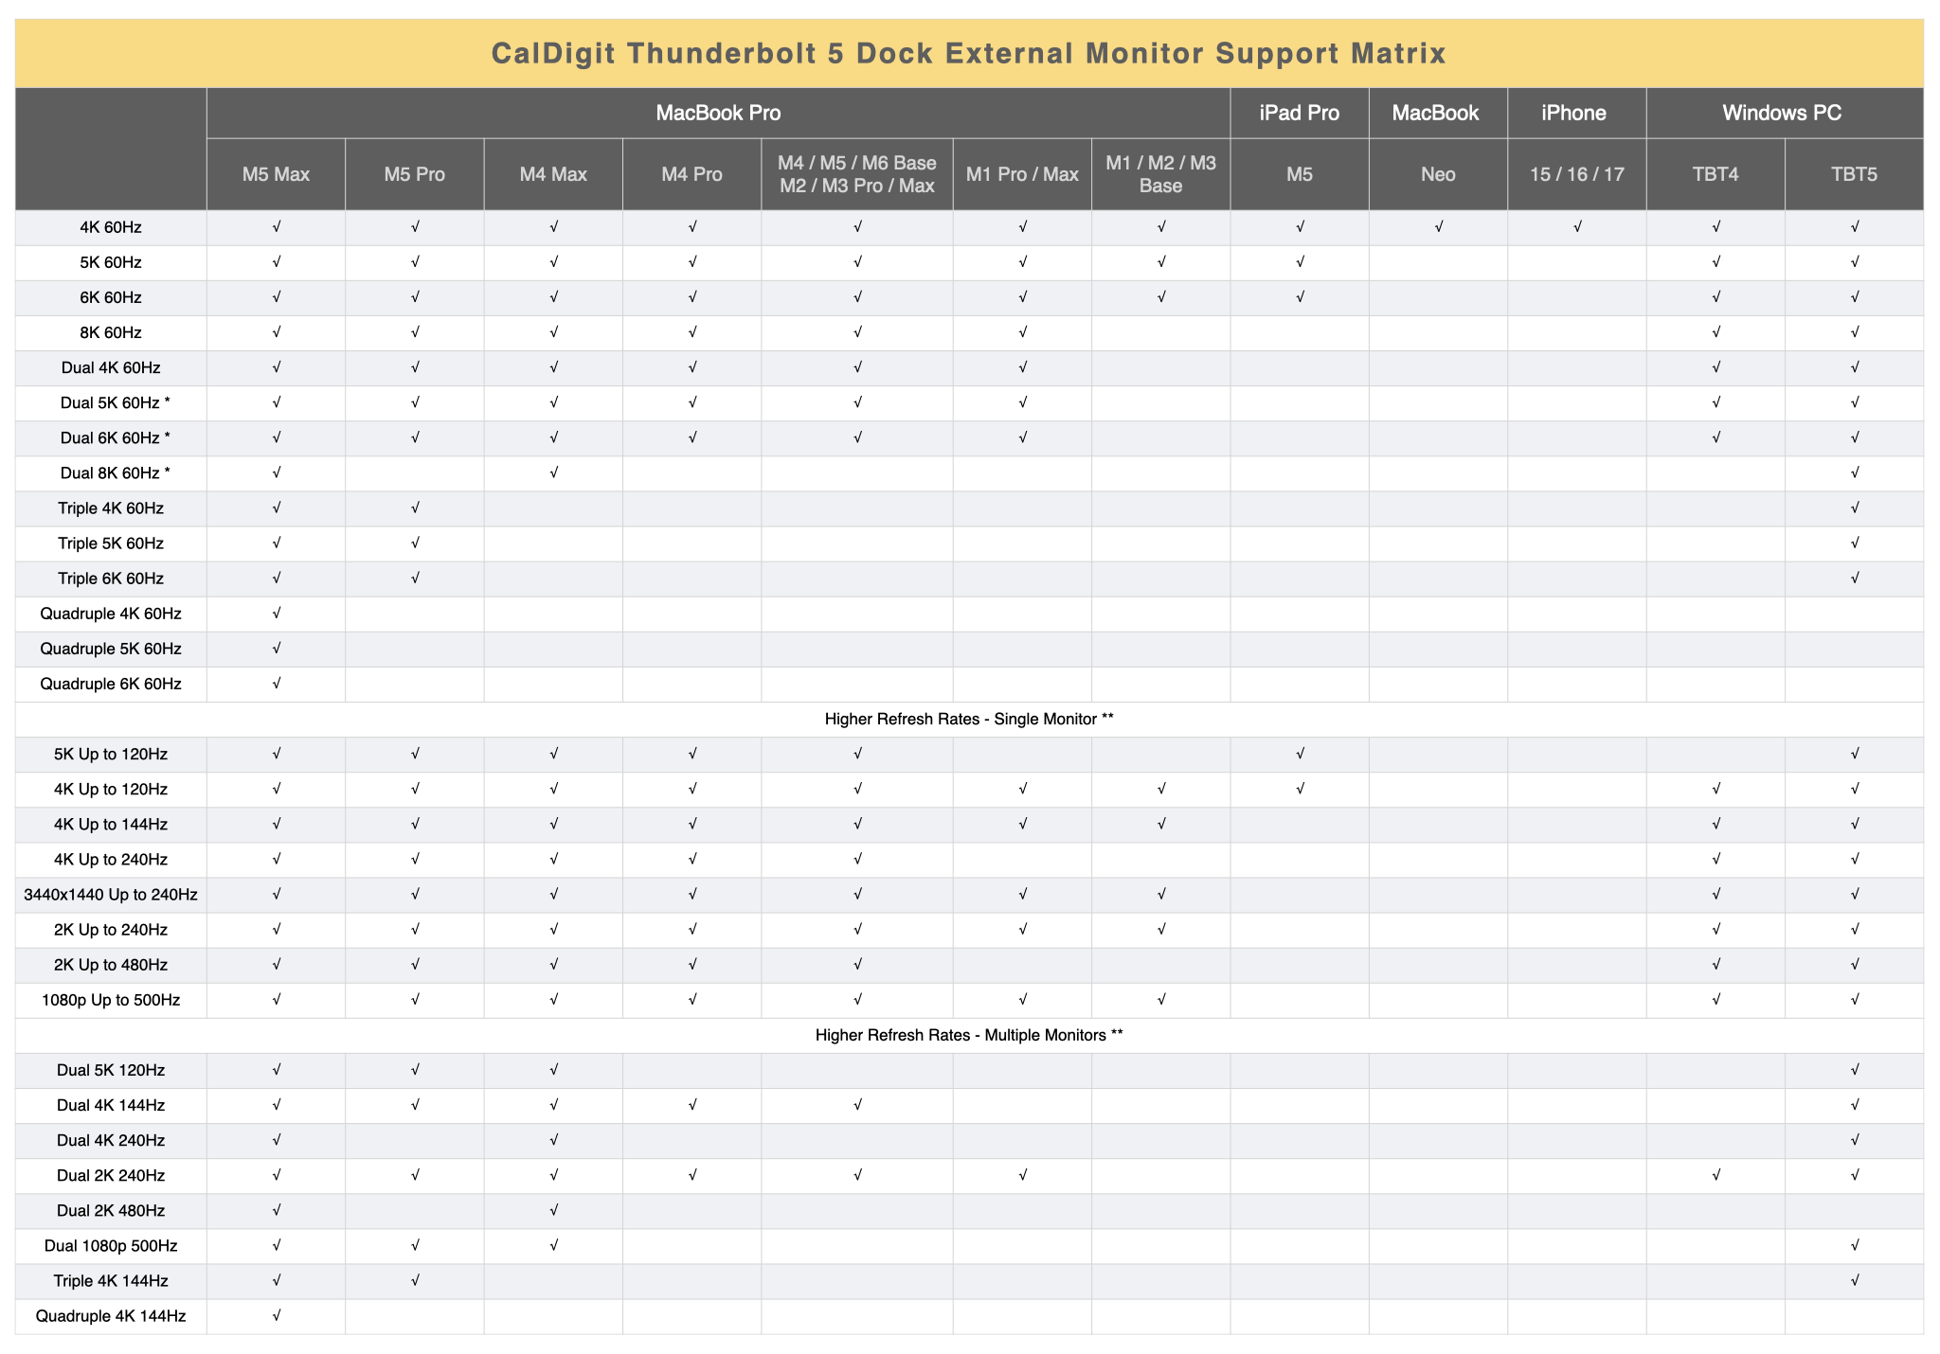Select the Quadruple 4K 144Hz row label
Screen dimensions: 1940x1354
click(111, 1316)
